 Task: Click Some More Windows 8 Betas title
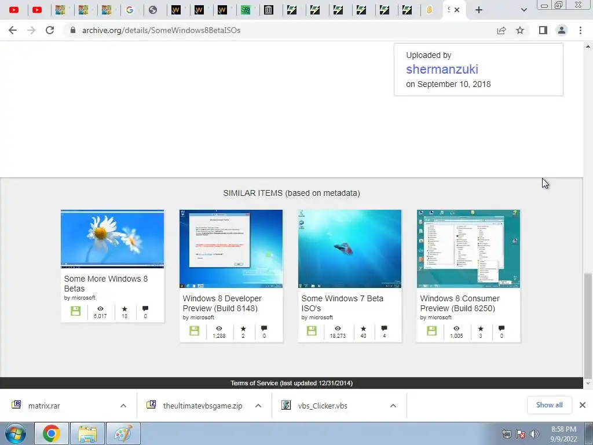[106, 283]
